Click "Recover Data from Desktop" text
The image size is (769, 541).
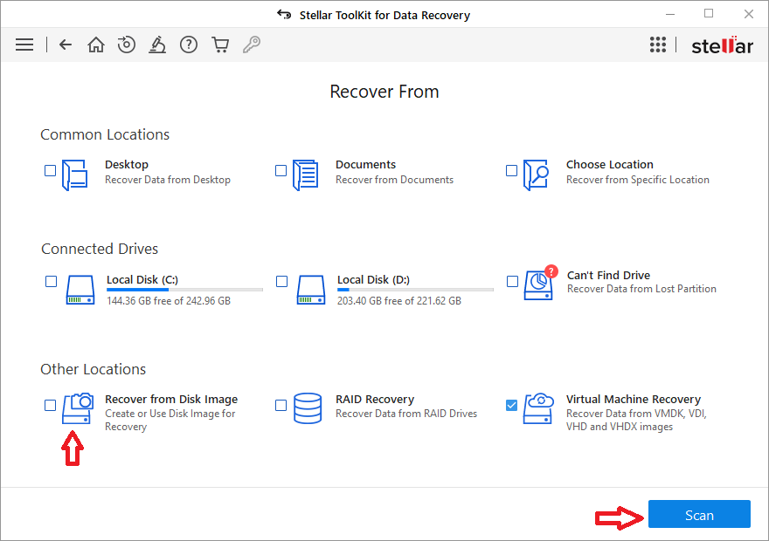[x=168, y=180]
